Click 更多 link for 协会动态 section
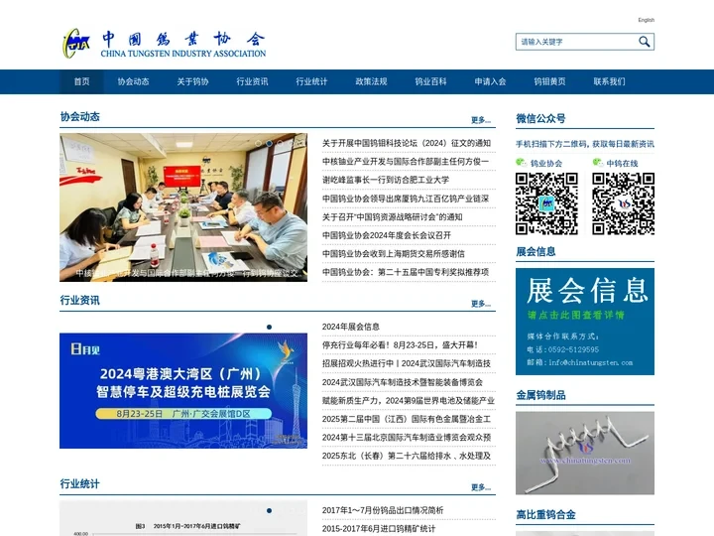Viewport: 714px width, 536px height. 481,120
